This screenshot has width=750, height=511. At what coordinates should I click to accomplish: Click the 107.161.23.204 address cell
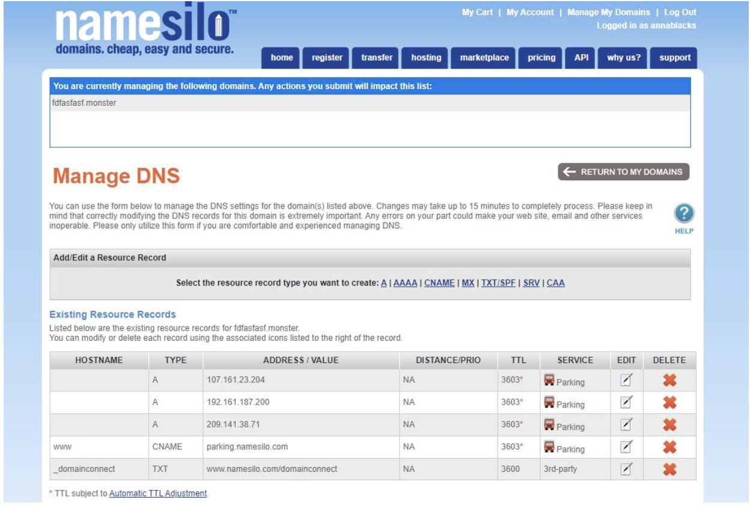[301, 381]
